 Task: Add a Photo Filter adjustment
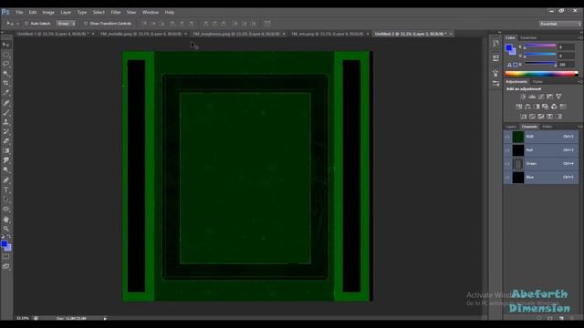click(x=546, y=107)
